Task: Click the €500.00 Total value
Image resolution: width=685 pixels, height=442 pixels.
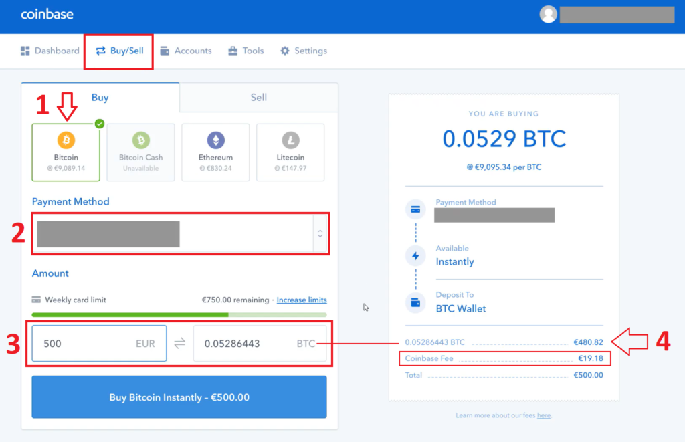Action: [589, 375]
